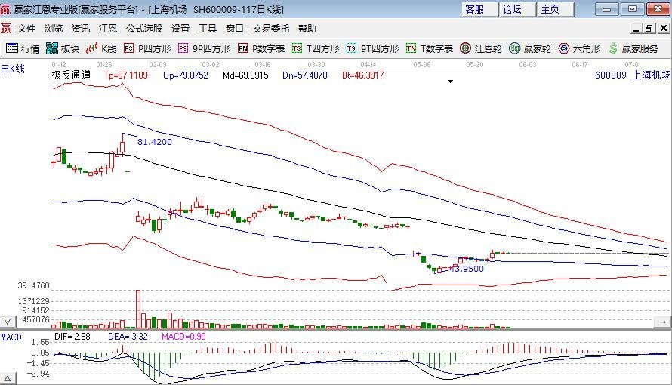This screenshot has height=385, width=672.
Task: Expand MACD panel with up-triangle button
Action: click(8, 378)
